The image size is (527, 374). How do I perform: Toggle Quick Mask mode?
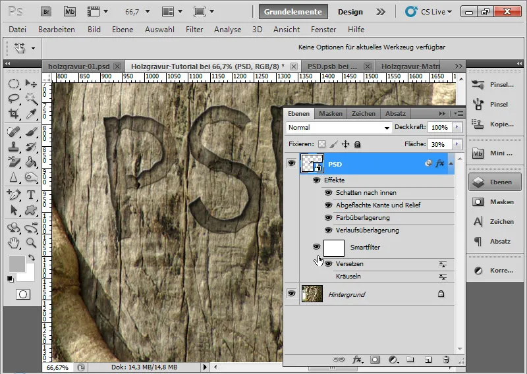point(23,294)
